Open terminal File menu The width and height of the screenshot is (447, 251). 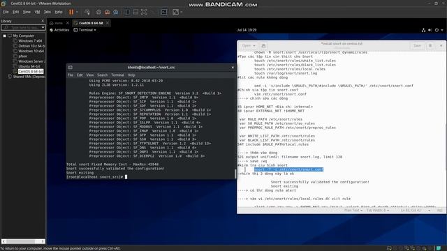71,75
